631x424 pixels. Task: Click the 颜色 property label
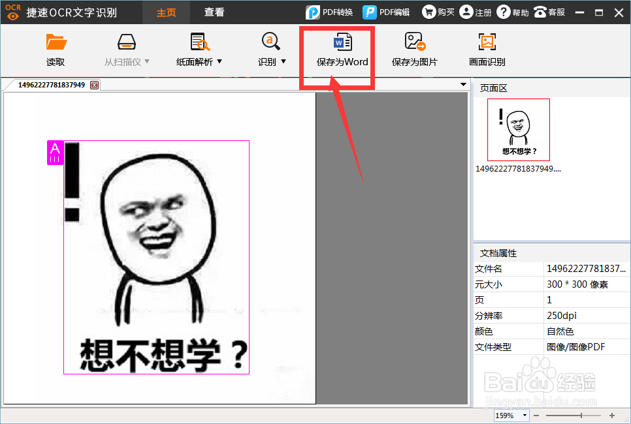[x=484, y=331]
